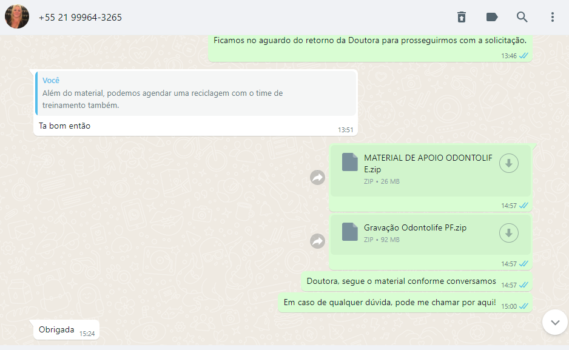The width and height of the screenshot is (569, 350).
Task: Click the Ta bom então message
Action: click(64, 126)
